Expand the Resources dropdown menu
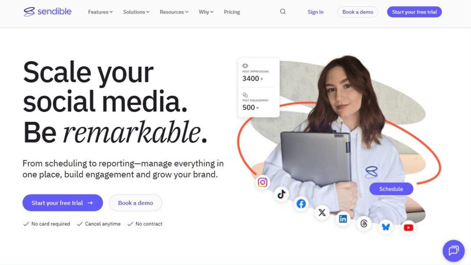471x265 pixels. pos(174,12)
